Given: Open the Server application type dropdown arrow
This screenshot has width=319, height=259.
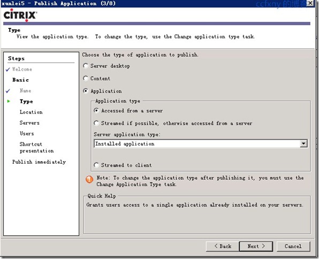Looking at the screenshot, I should [303, 143].
